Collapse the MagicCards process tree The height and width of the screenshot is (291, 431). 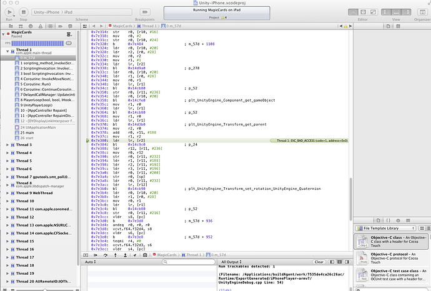pos(3,34)
